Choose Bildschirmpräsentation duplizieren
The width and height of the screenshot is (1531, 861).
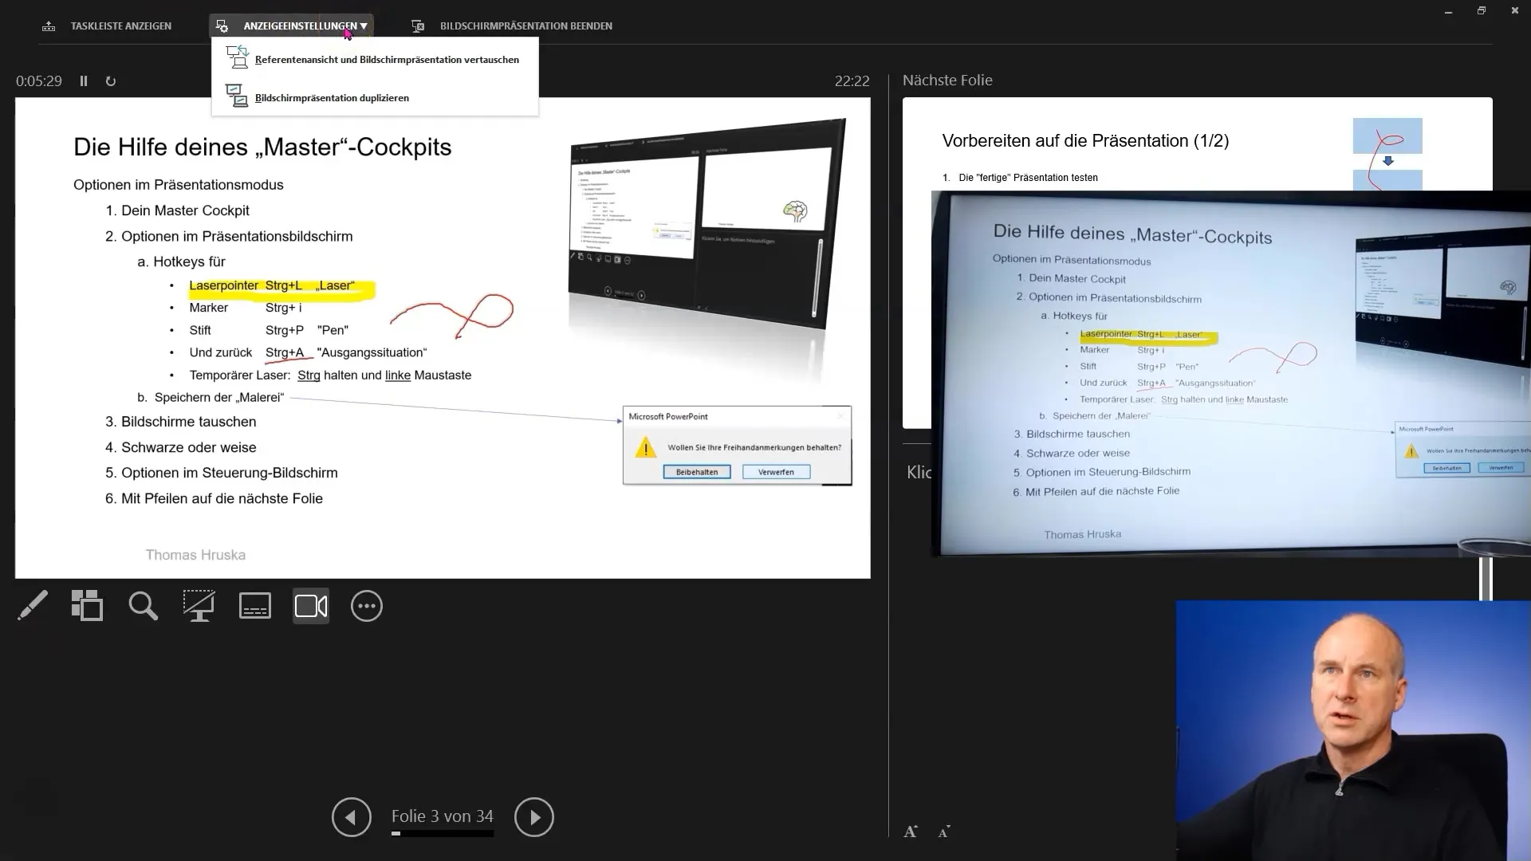[375, 98]
